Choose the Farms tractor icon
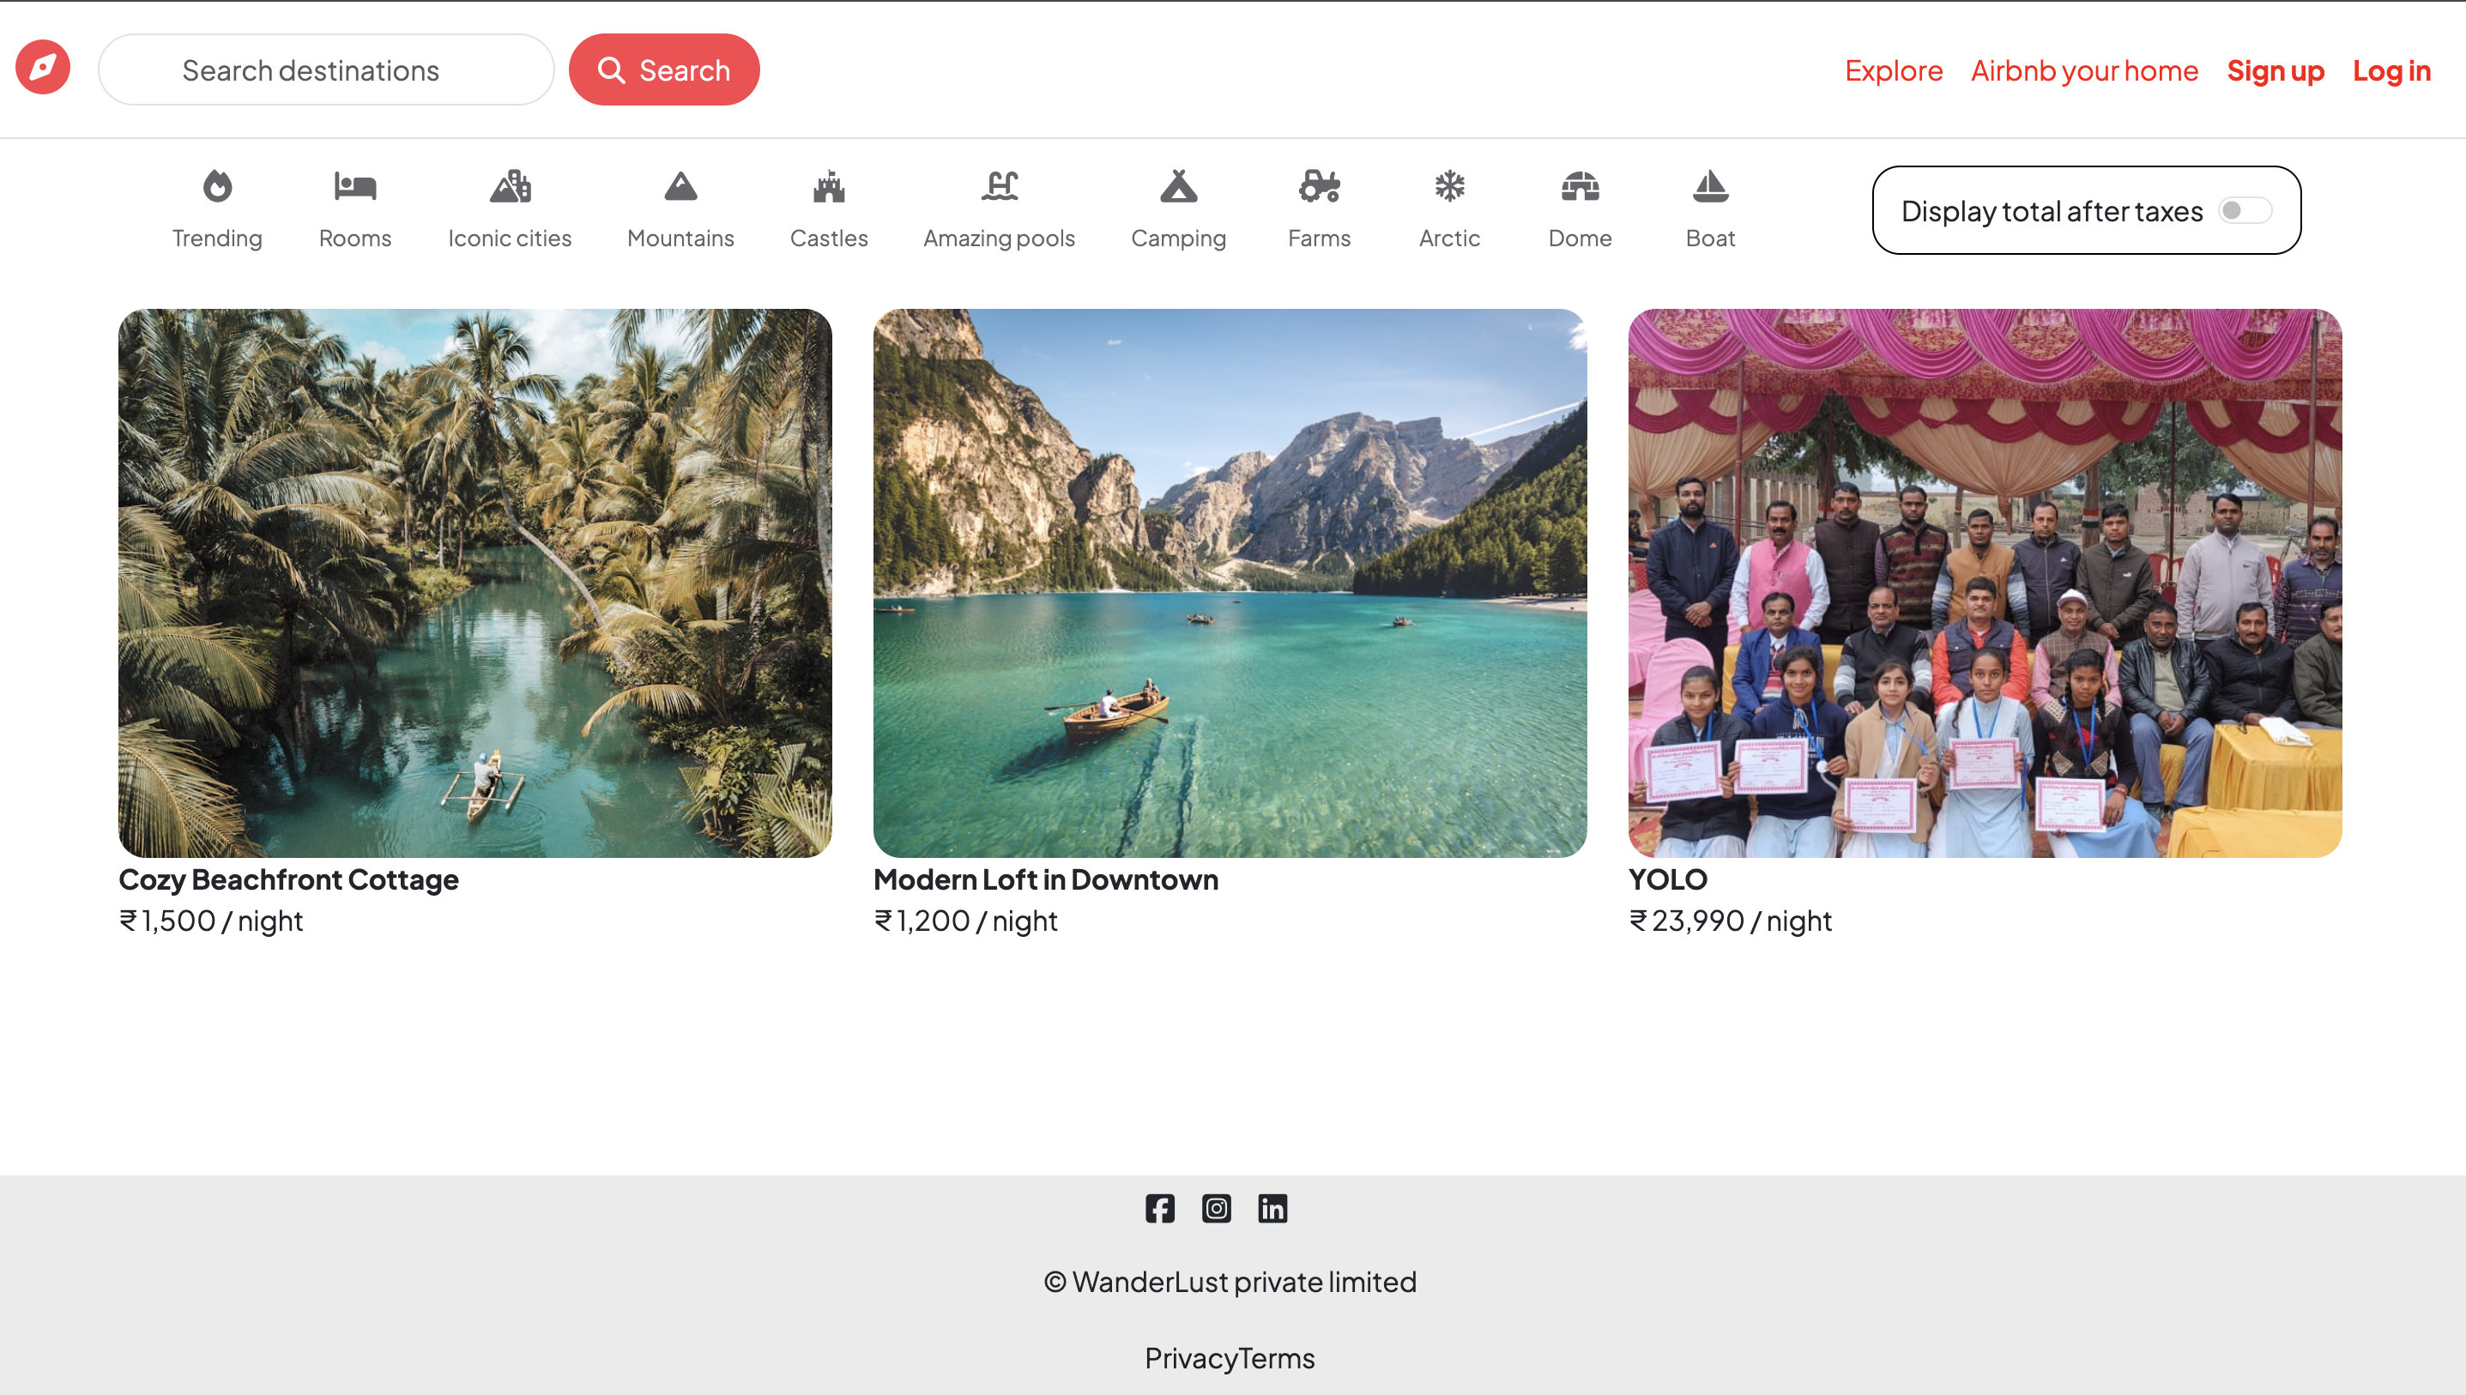Viewport: 2466px width, 1395px height. pyautogui.click(x=1319, y=186)
